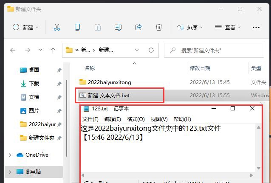Click the Copy icon in toolbar
This screenshot has width=271, height=183.
77,27
